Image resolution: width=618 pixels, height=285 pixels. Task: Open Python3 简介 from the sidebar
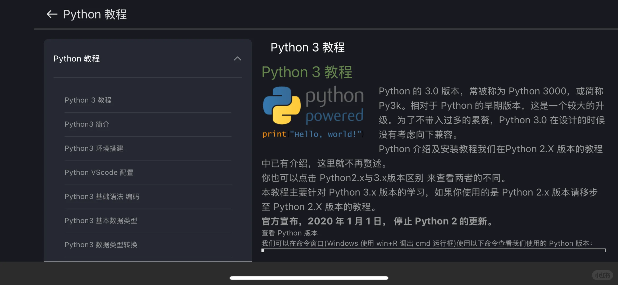[87, 124]
